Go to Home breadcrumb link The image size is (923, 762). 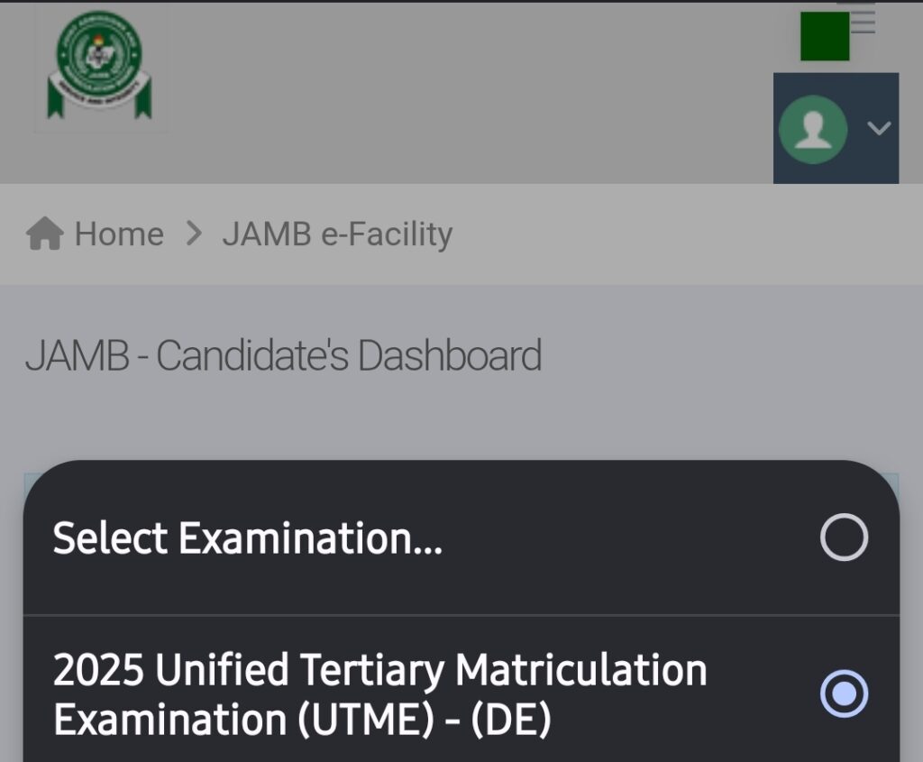(119, 234)
